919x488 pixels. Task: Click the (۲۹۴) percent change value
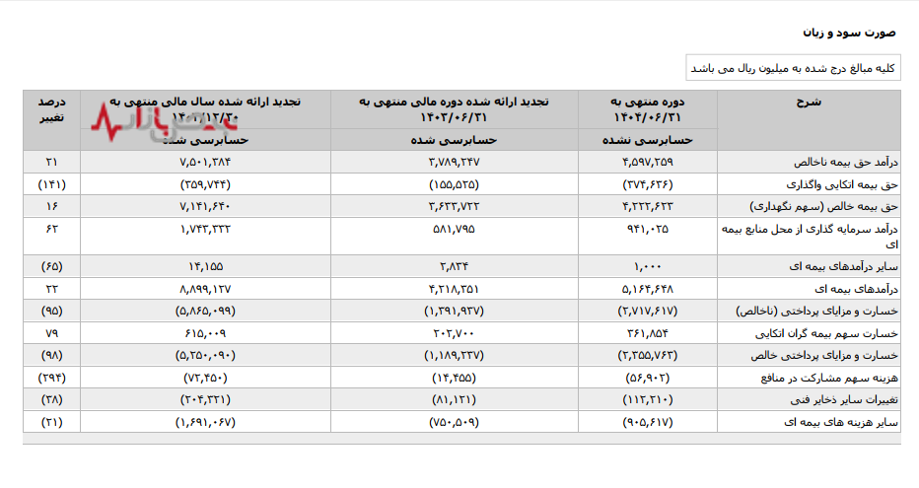coord(51,378)
